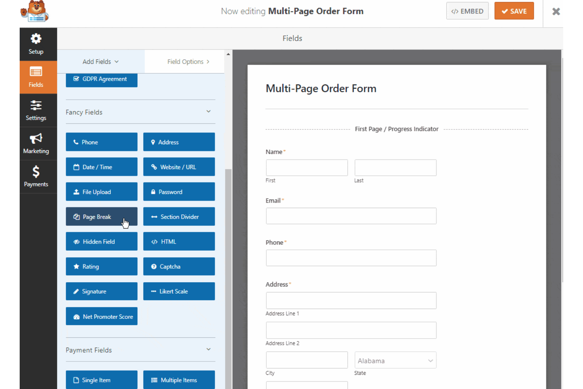The image size is (583, 389).
Task: Click the fields panel scrollbar thumb
Action: (x=228, y=279)
